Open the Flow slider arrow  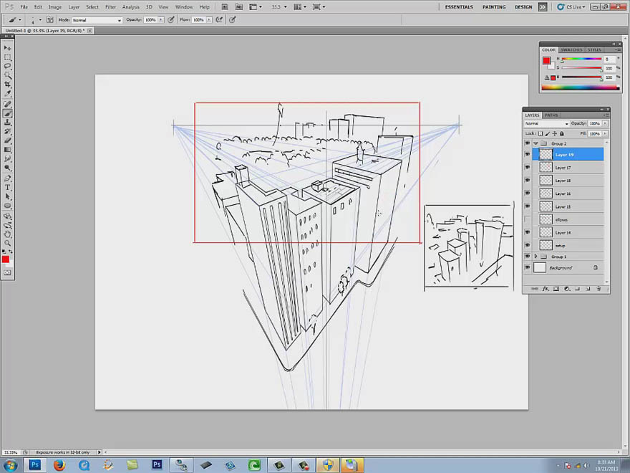(209, 20)
